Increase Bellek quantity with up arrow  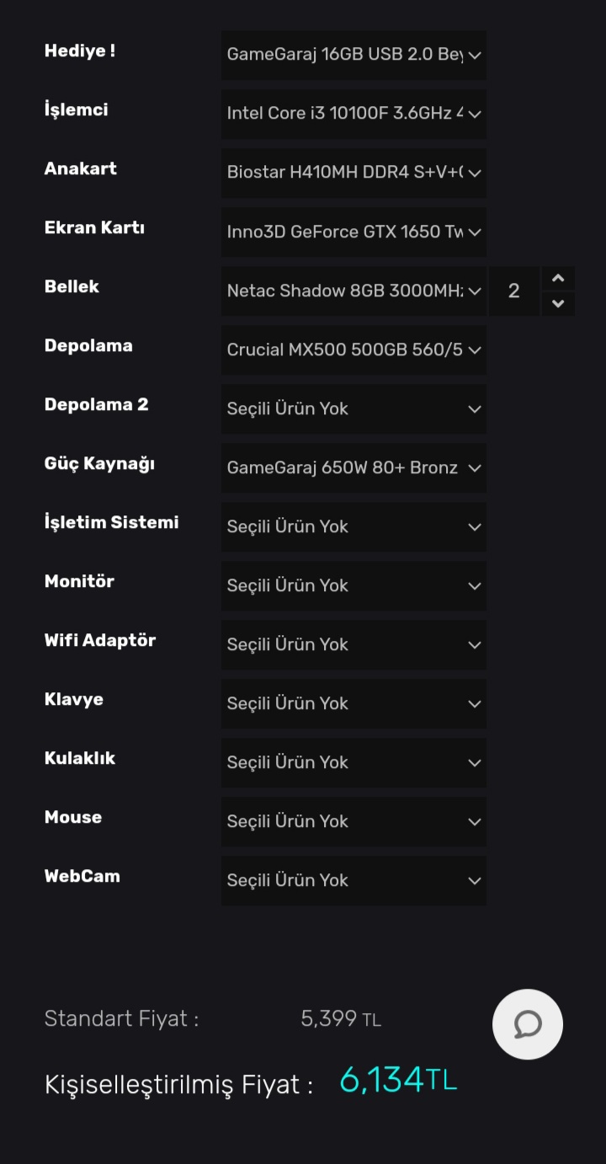[557, 279]
